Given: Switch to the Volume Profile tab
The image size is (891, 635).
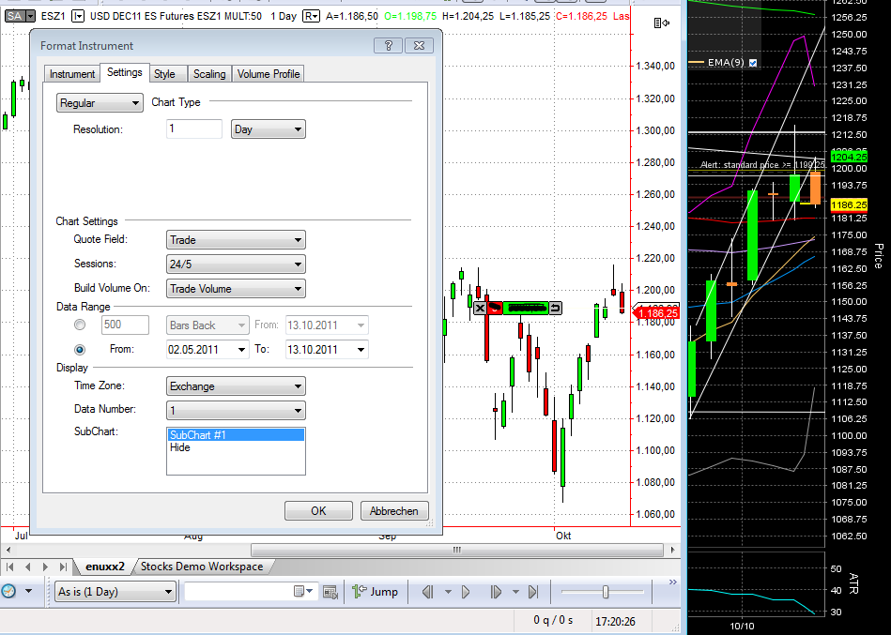Looking at the screenshot, I should (x=269, y=74).
